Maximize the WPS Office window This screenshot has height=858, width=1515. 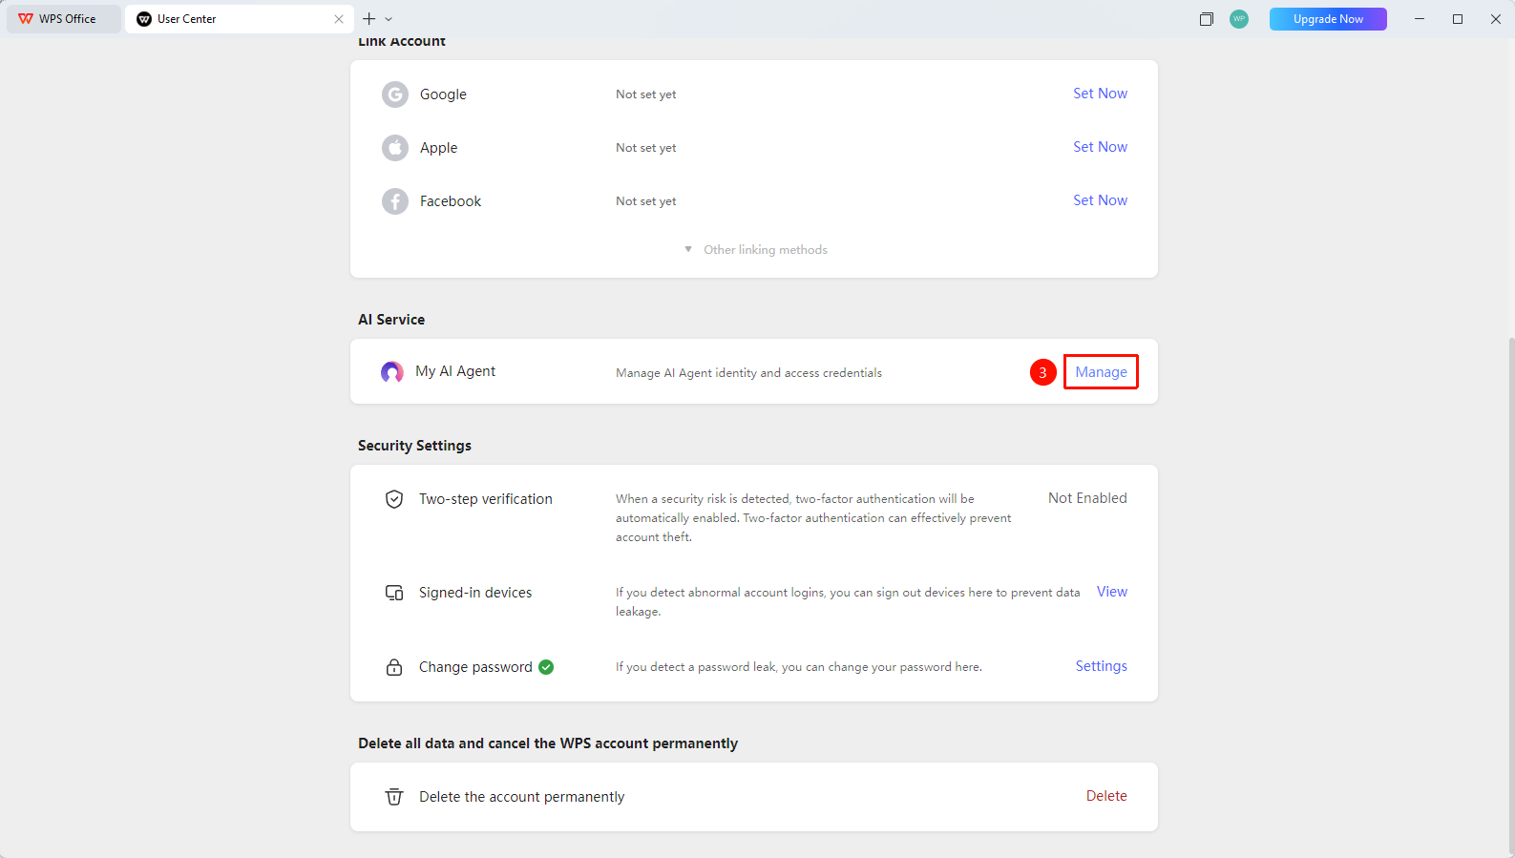pos(1458,19)
